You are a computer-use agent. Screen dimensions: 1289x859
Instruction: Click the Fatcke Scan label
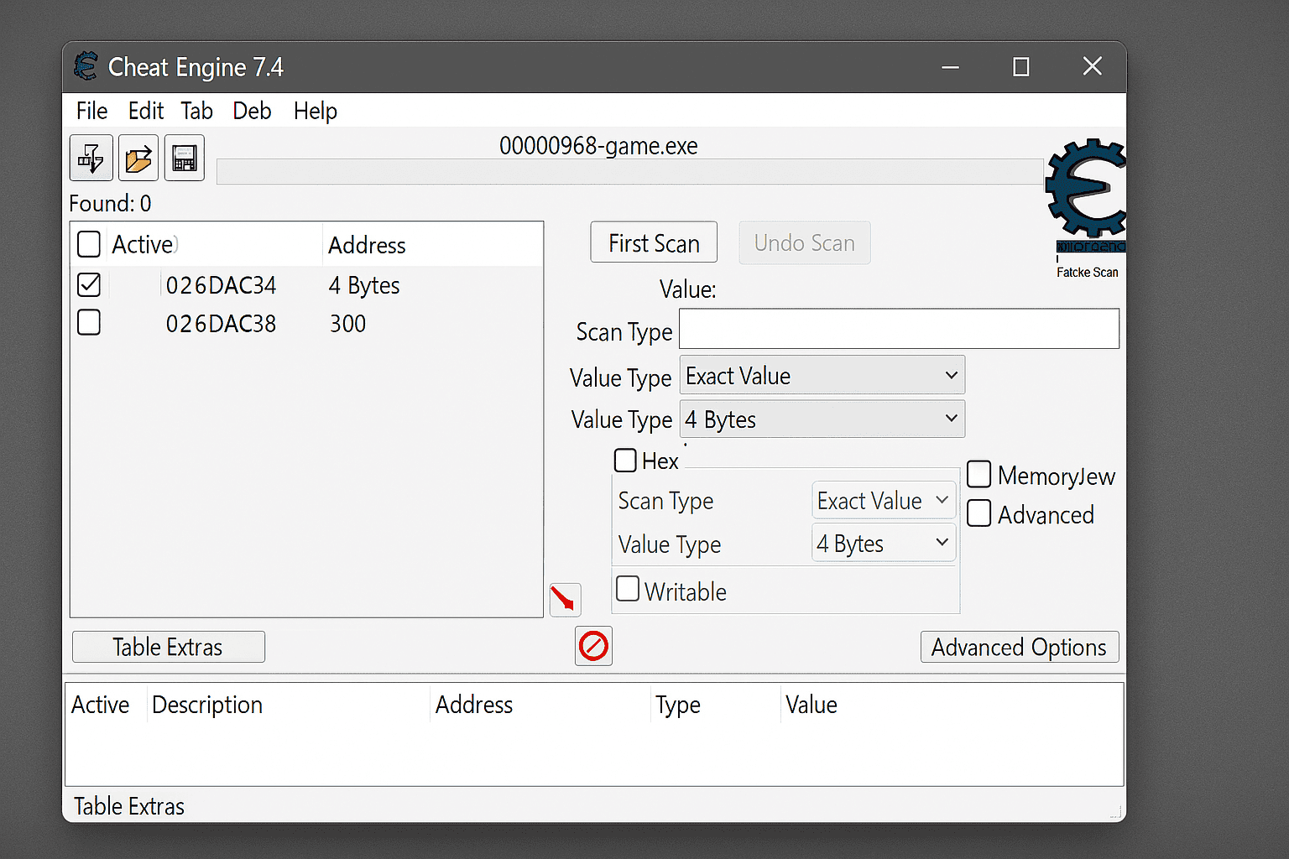(1088, 272)
